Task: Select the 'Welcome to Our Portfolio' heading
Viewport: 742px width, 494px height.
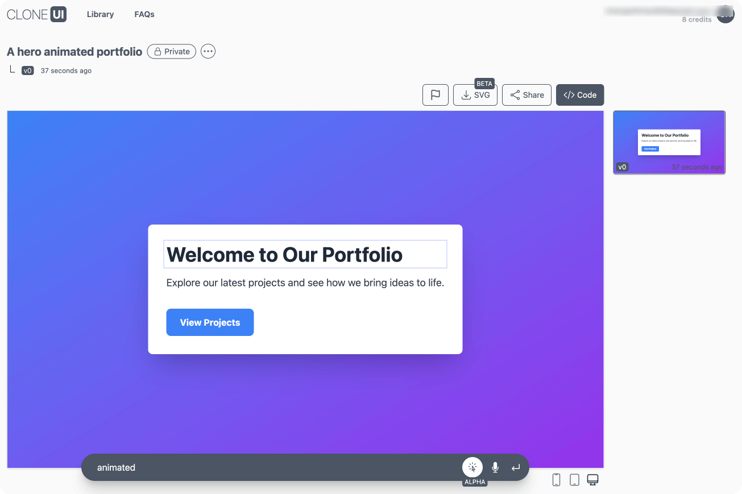Action: [305, 254]
